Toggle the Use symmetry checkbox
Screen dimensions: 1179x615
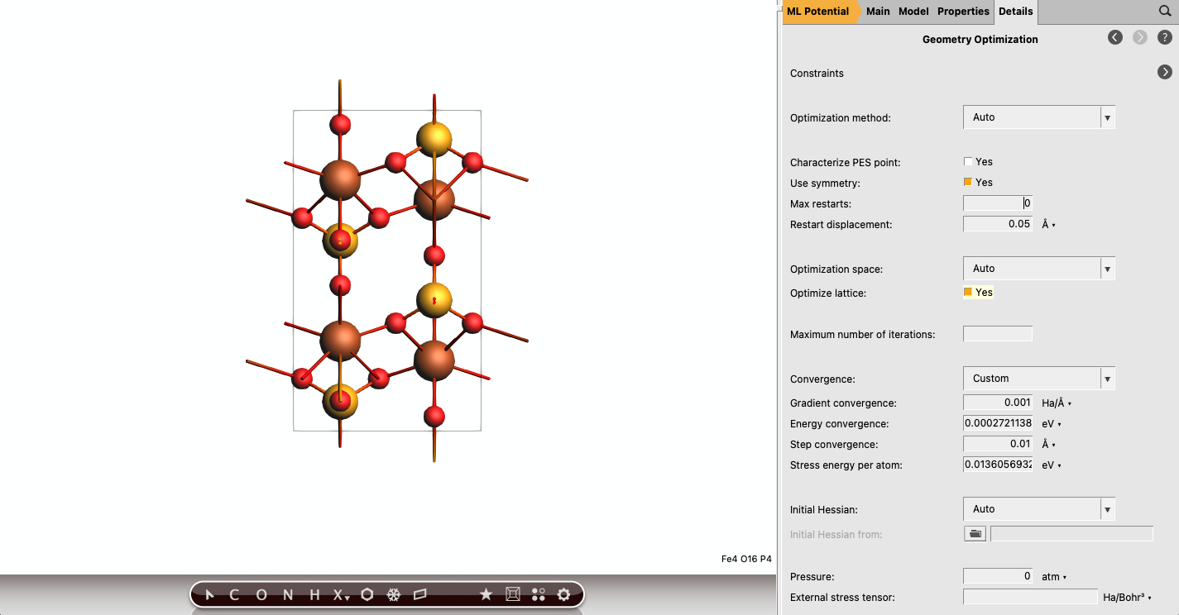(968, 183)
